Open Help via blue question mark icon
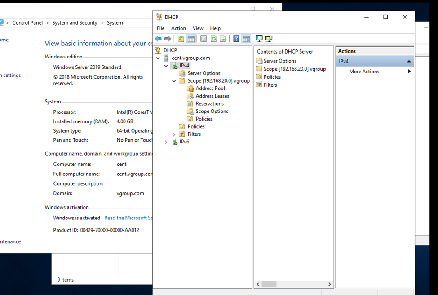The width and height of the screenshot is (438, 295). 236,39
